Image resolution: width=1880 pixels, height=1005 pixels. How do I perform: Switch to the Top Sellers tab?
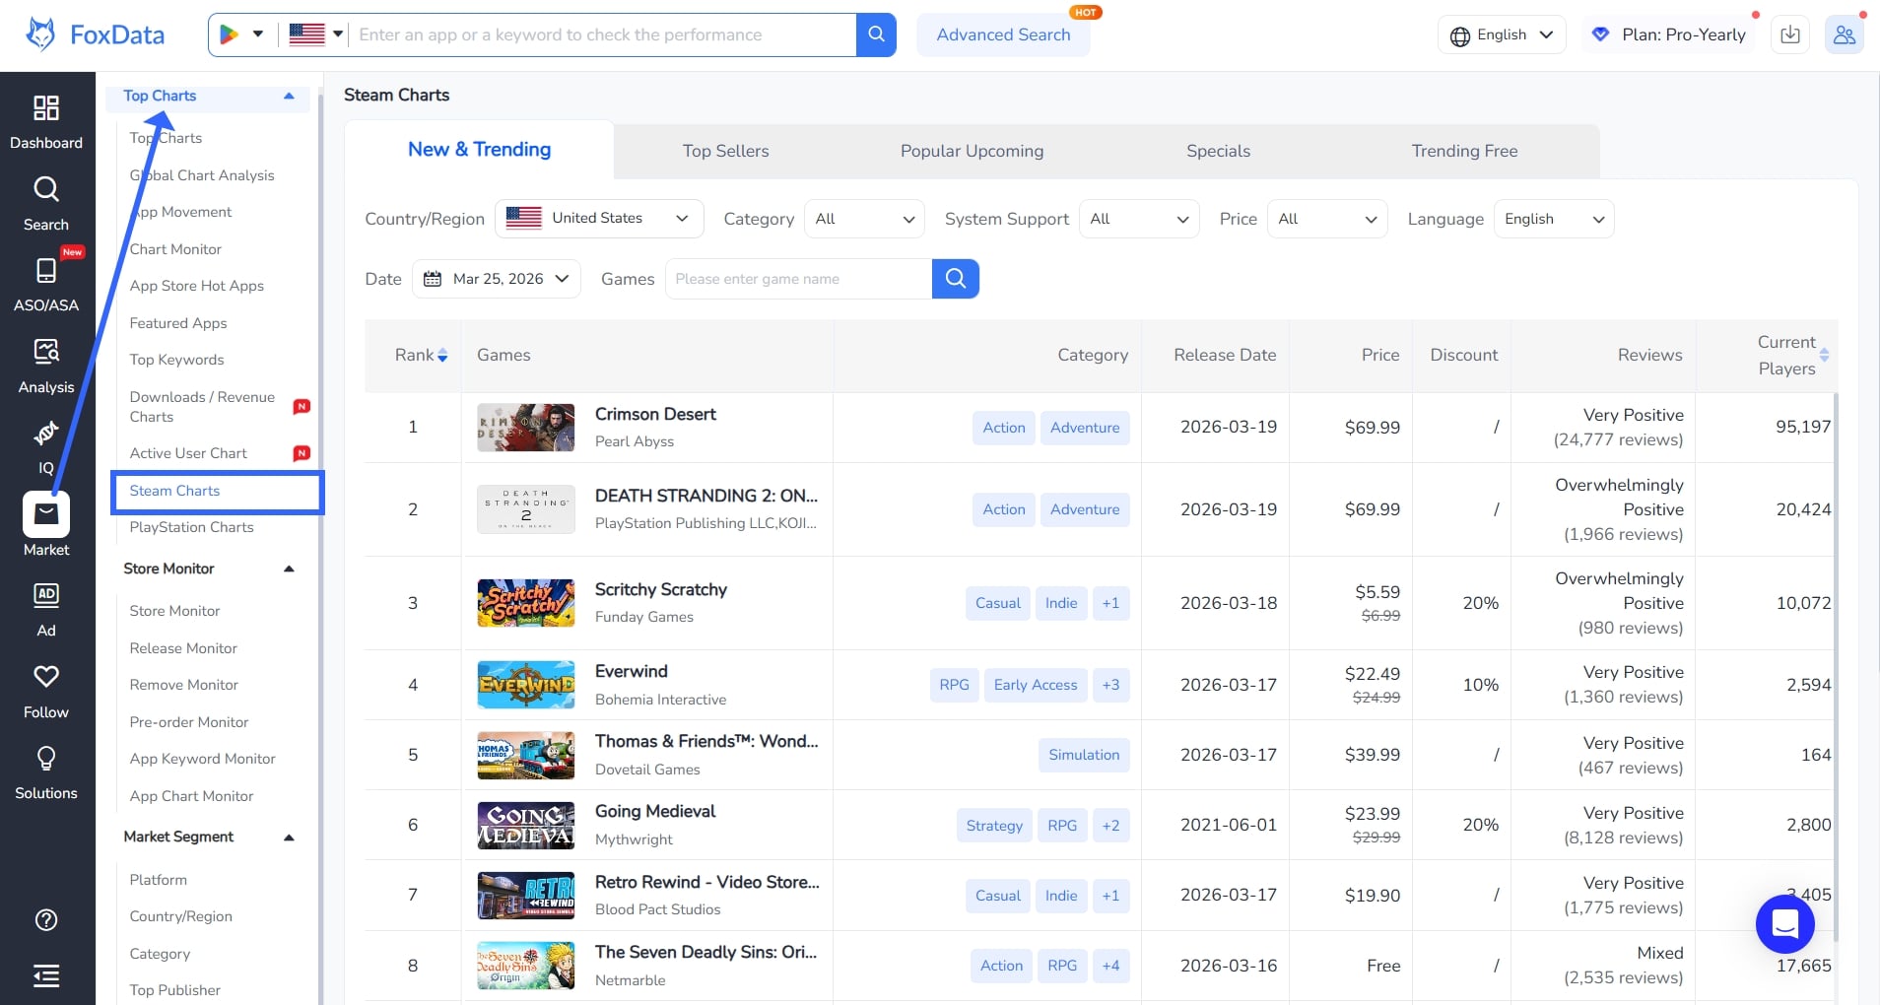point(725,151)
